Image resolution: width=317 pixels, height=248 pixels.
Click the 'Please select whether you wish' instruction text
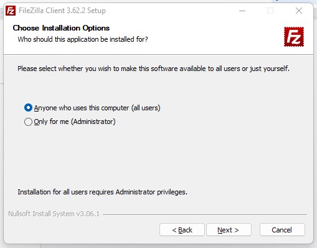coord(153,69)
